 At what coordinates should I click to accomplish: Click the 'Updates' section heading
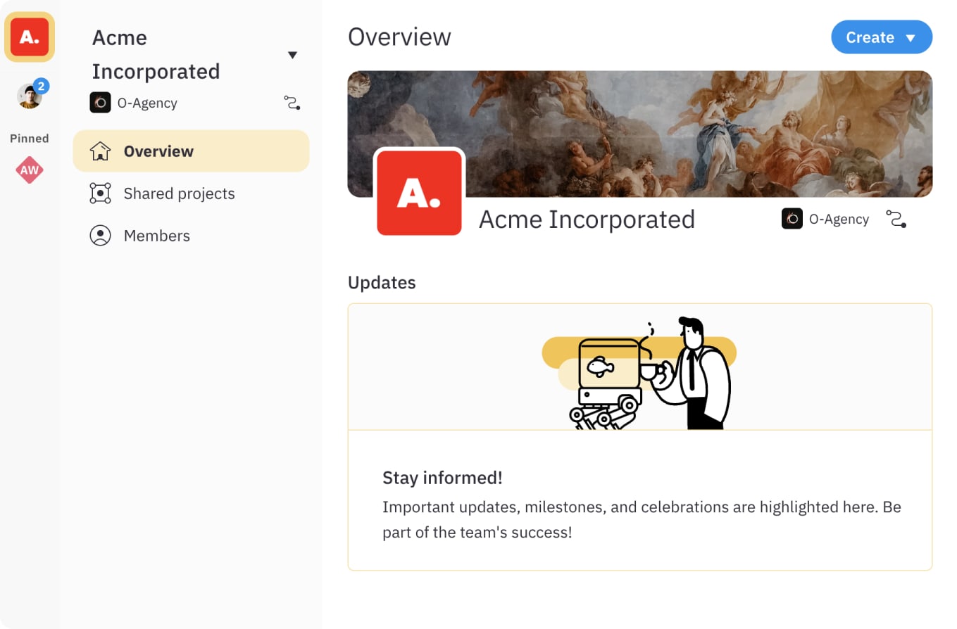(382, 283)
